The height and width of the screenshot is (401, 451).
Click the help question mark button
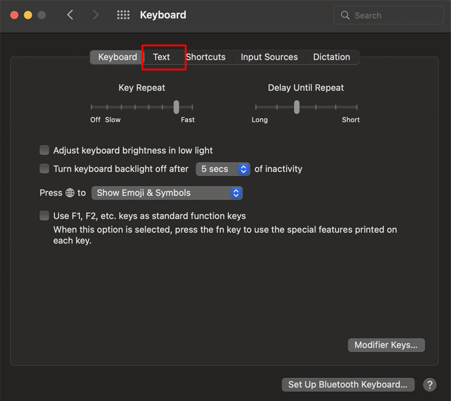(429, 384)
